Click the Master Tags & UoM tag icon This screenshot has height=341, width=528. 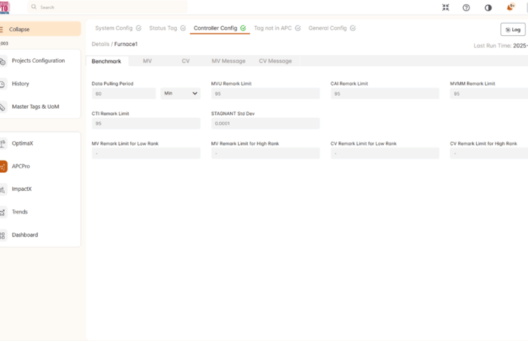point(2,107)
